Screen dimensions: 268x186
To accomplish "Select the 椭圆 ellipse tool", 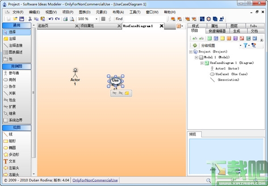I will tap(17, 148).
